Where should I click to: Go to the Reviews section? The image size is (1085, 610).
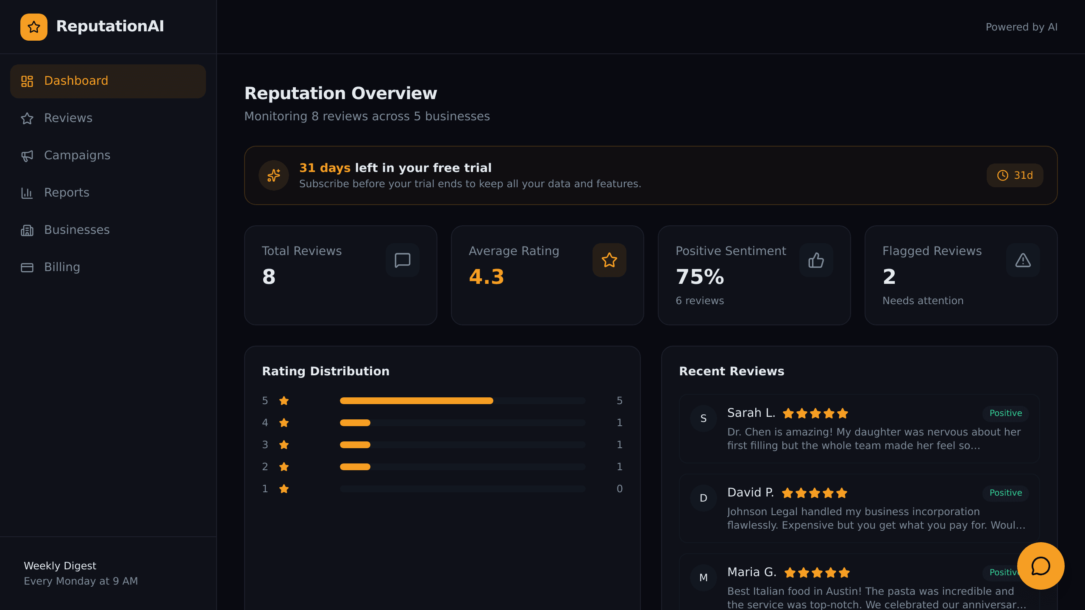click(x=108, y=118)
